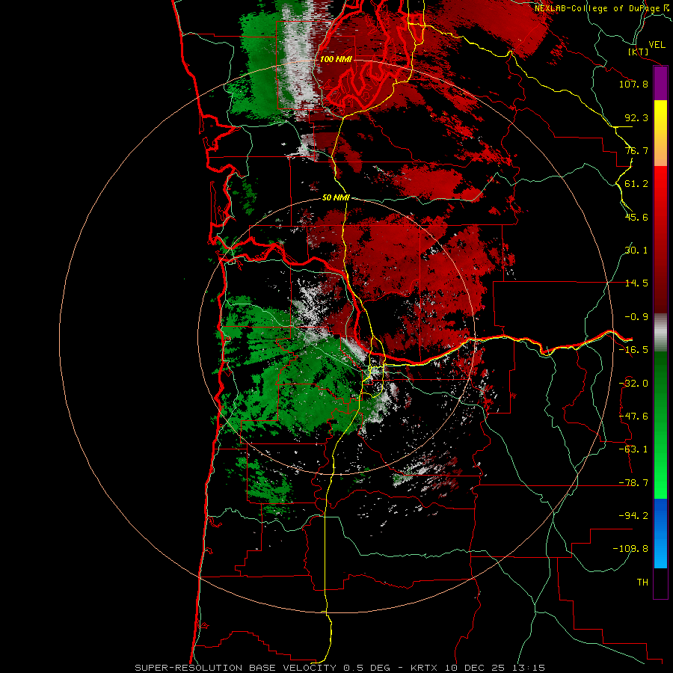Click the Super-Resolution Base Velocity caption
The height and width of the screenshot is (673, 673).
tap(340, 668)
